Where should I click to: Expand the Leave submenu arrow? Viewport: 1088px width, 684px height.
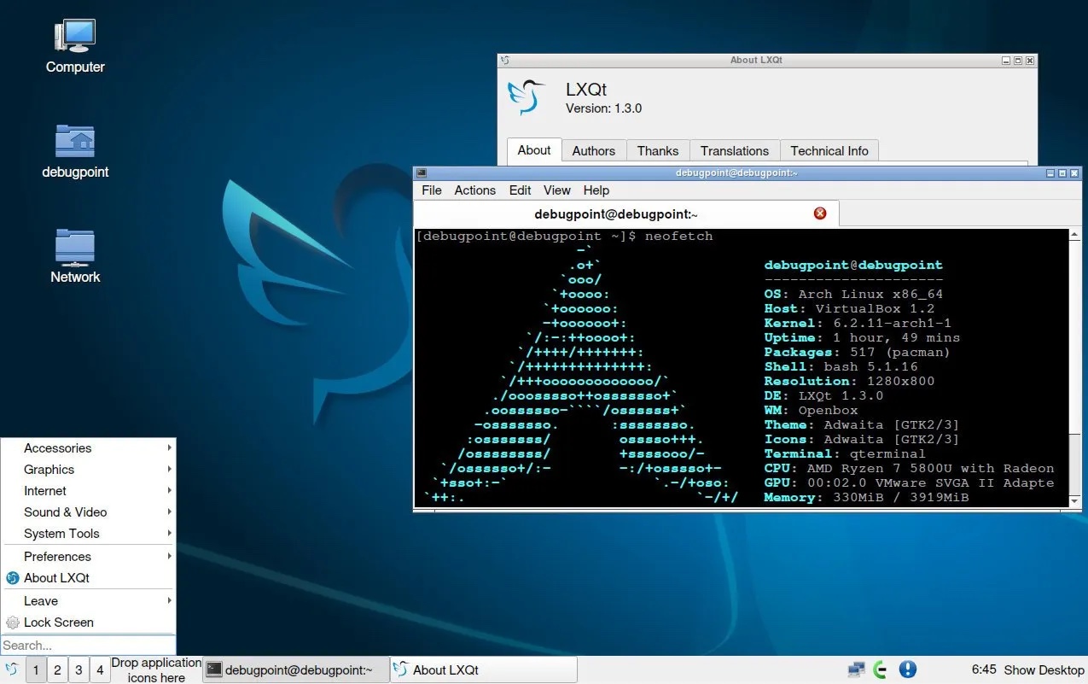[x=169, y=600]
